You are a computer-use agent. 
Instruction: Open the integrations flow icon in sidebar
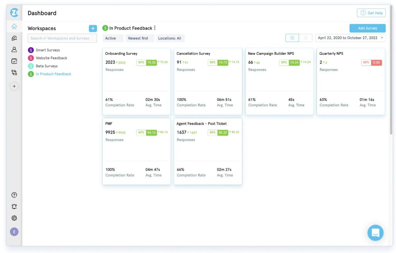point(14,72)
